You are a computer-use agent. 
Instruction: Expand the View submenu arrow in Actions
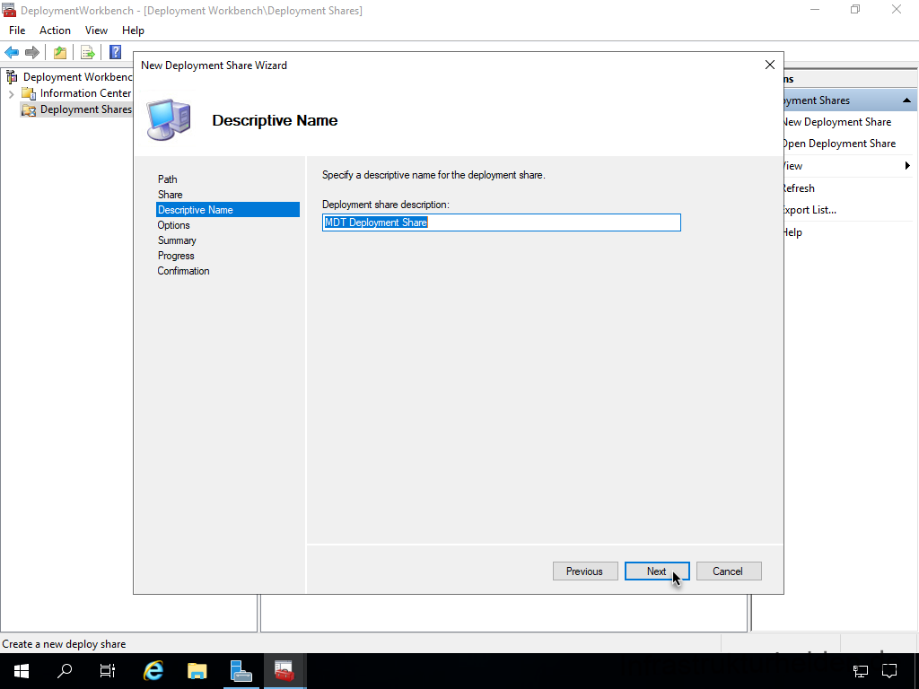point(907,166)
